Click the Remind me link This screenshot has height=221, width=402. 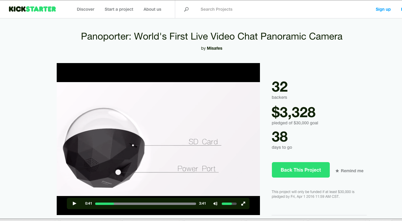(352, 171)
